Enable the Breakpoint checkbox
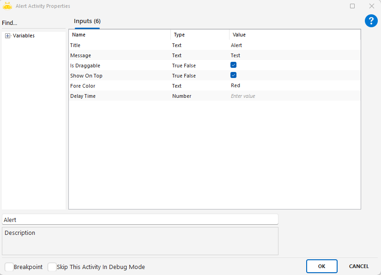 pyautogui.click(x=9, y=267)
